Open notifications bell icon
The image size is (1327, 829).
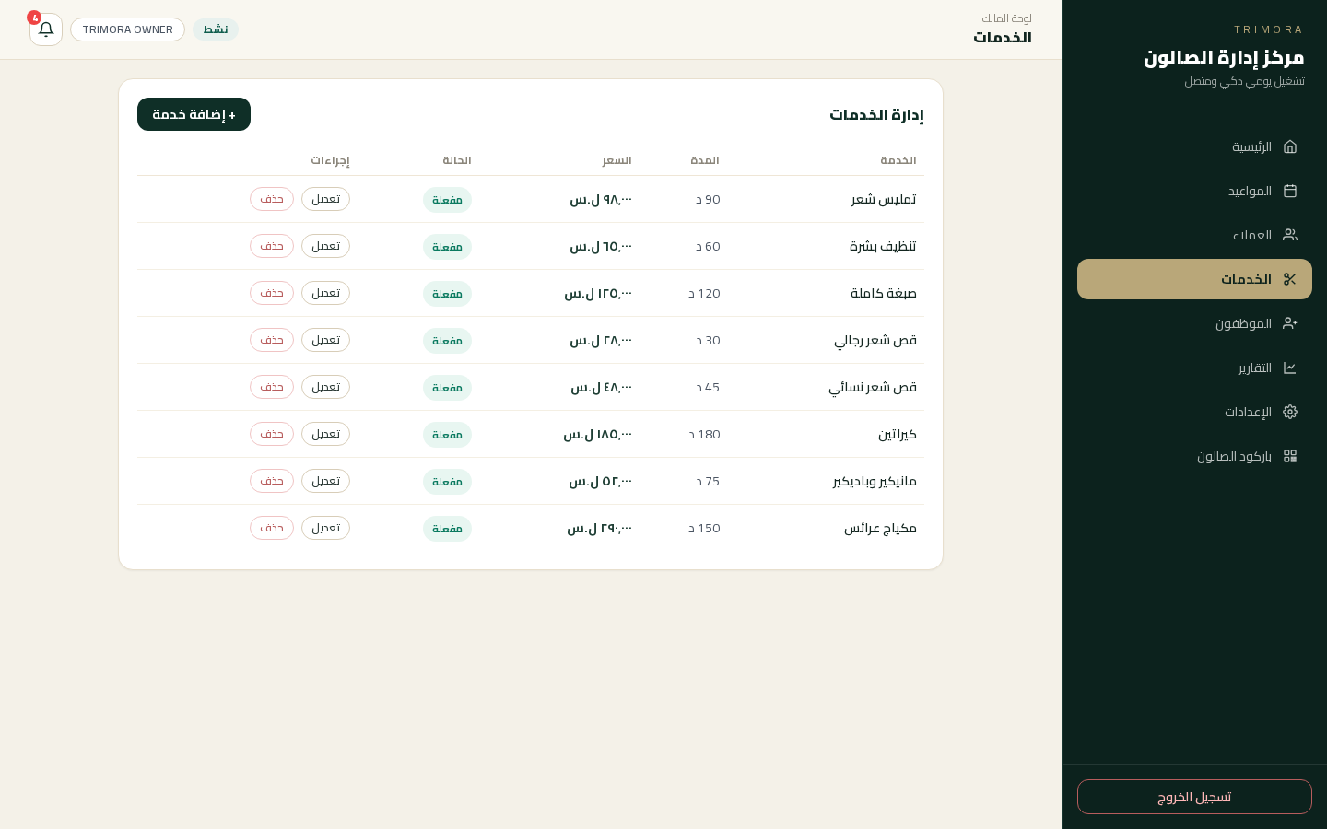[x=46, y=29]
